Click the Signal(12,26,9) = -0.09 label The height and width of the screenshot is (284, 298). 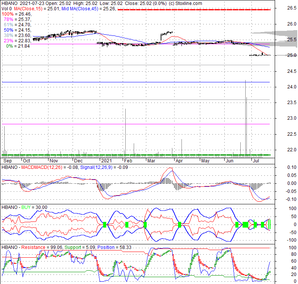coord(104,167)
